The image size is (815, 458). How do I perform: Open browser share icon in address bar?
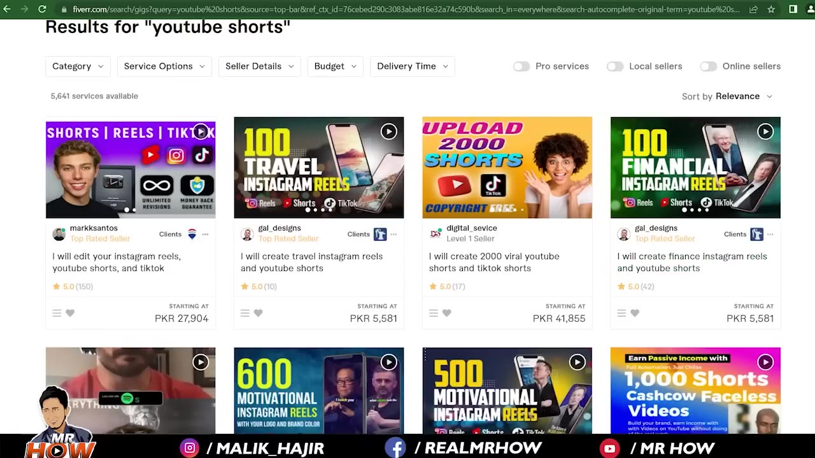(x=754, y=9)
